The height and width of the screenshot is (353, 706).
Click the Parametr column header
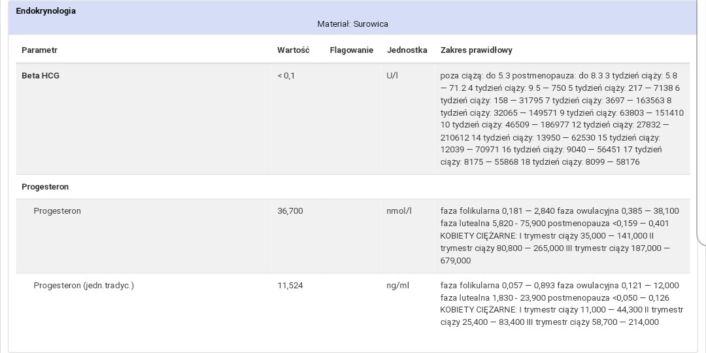click(39, 50)
